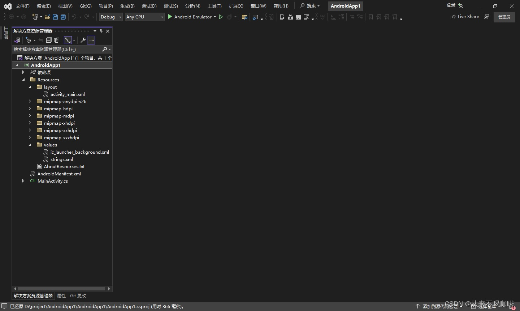This screenshot has width=520, height=311.
Task: Click the 搜索 box in title bar
Action: coord(310,6)
